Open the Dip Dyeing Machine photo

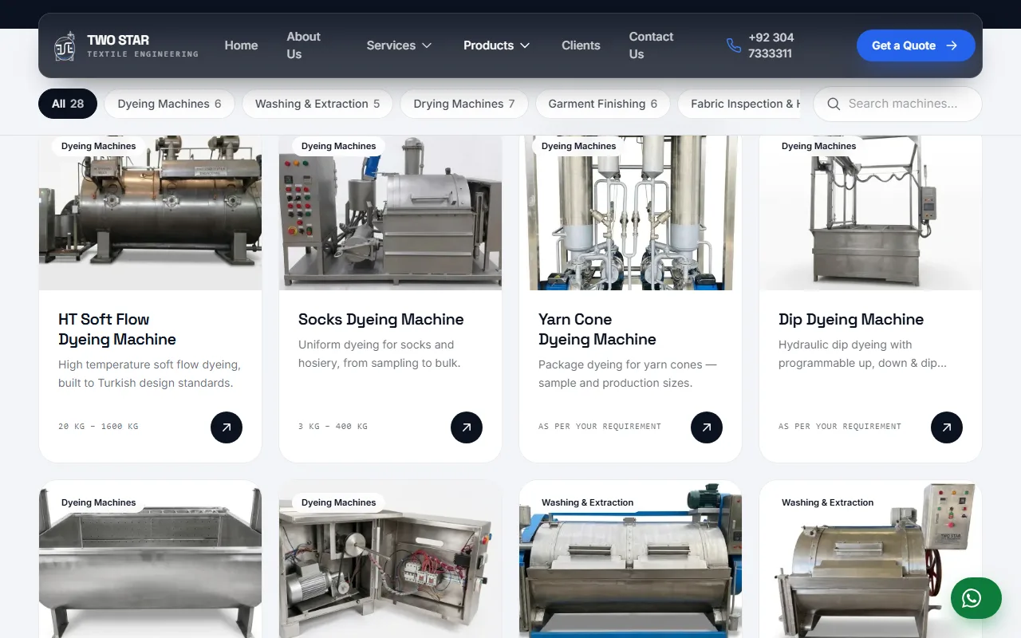[x=870, y=213]
